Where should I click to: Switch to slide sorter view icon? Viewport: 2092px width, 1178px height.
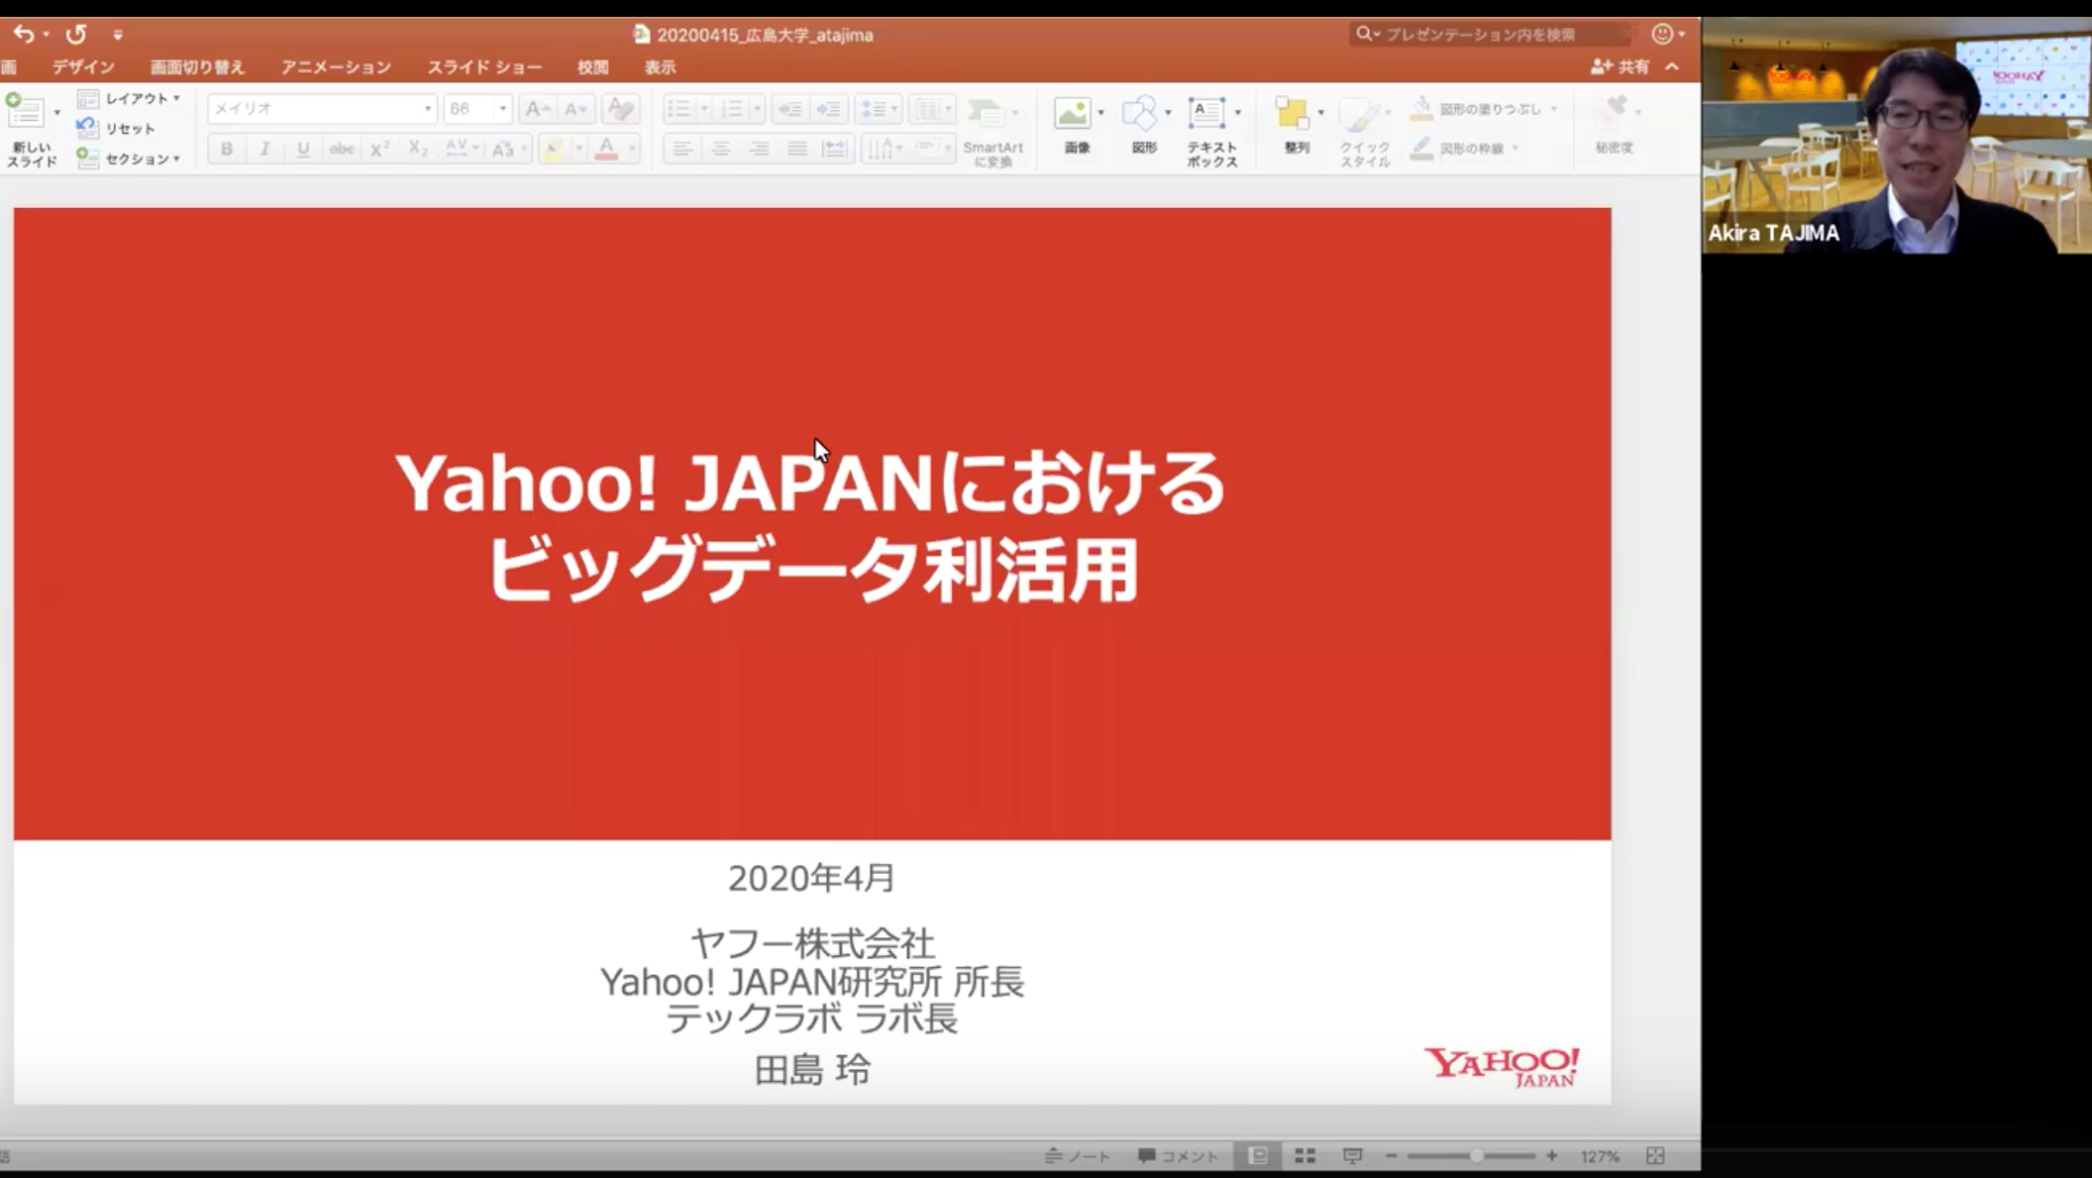(x=1306, y=1155)
